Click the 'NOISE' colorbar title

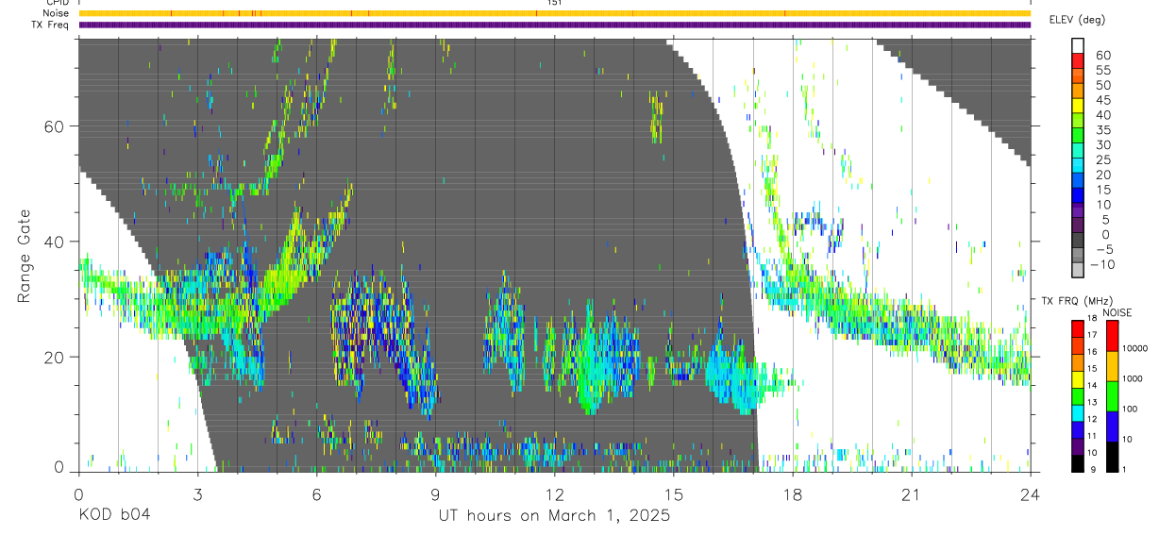point(1117,312)
